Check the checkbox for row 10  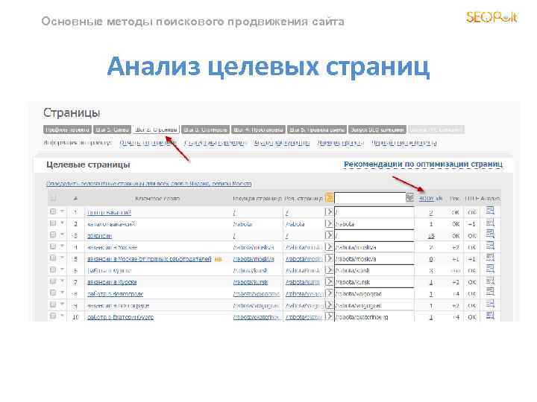coord(53,316)
